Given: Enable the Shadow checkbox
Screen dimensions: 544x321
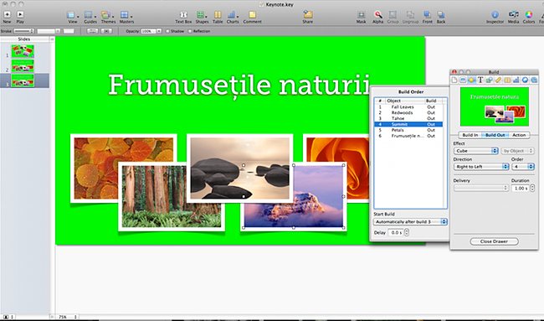Looking at the screenshot, I should (x=167, y=31).
